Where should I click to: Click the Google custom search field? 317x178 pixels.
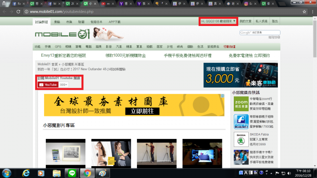(x=260, y=33)
